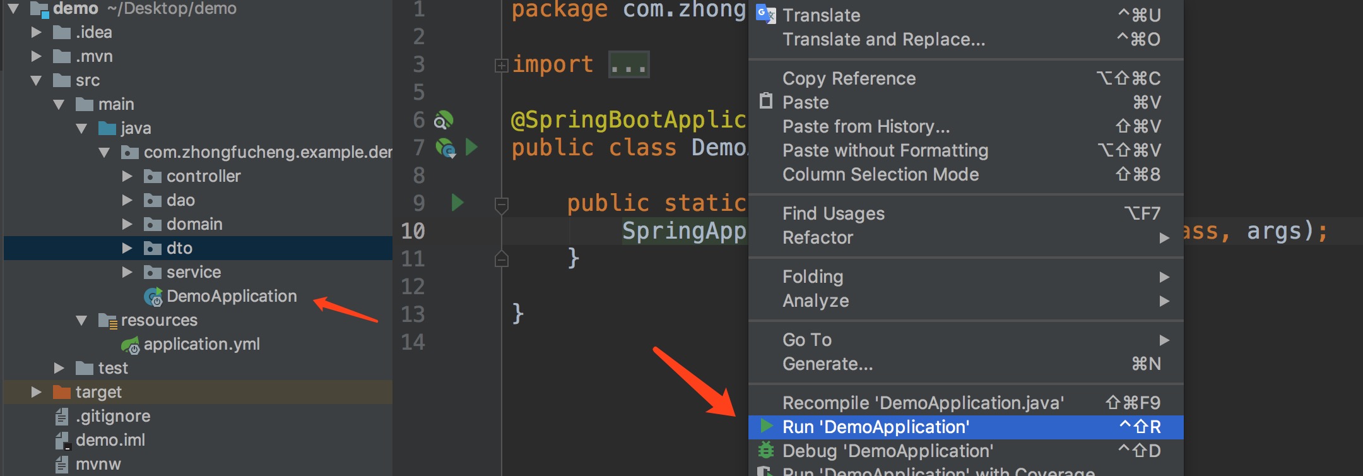Viewport: 1363px width, 476px height.
Task: Click the demo project module icon
Action: click(x=40, y=9)
